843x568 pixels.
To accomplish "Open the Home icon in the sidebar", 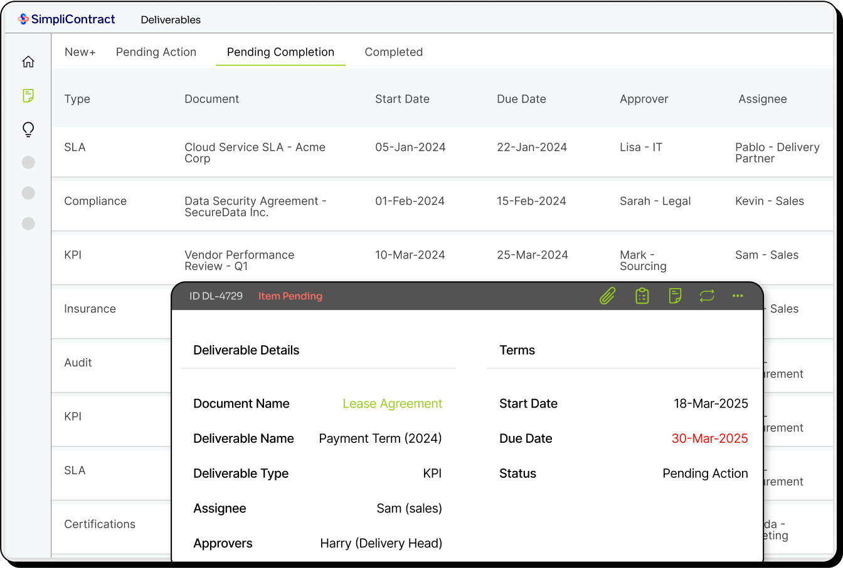I will [28, 61].
